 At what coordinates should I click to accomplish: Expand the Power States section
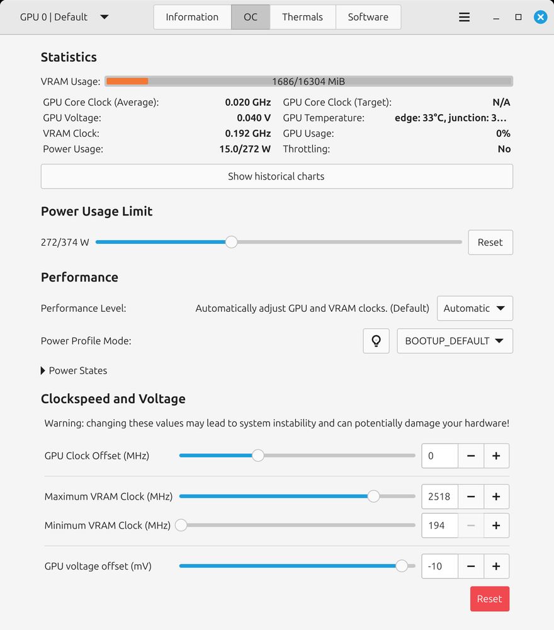point(74,370)
